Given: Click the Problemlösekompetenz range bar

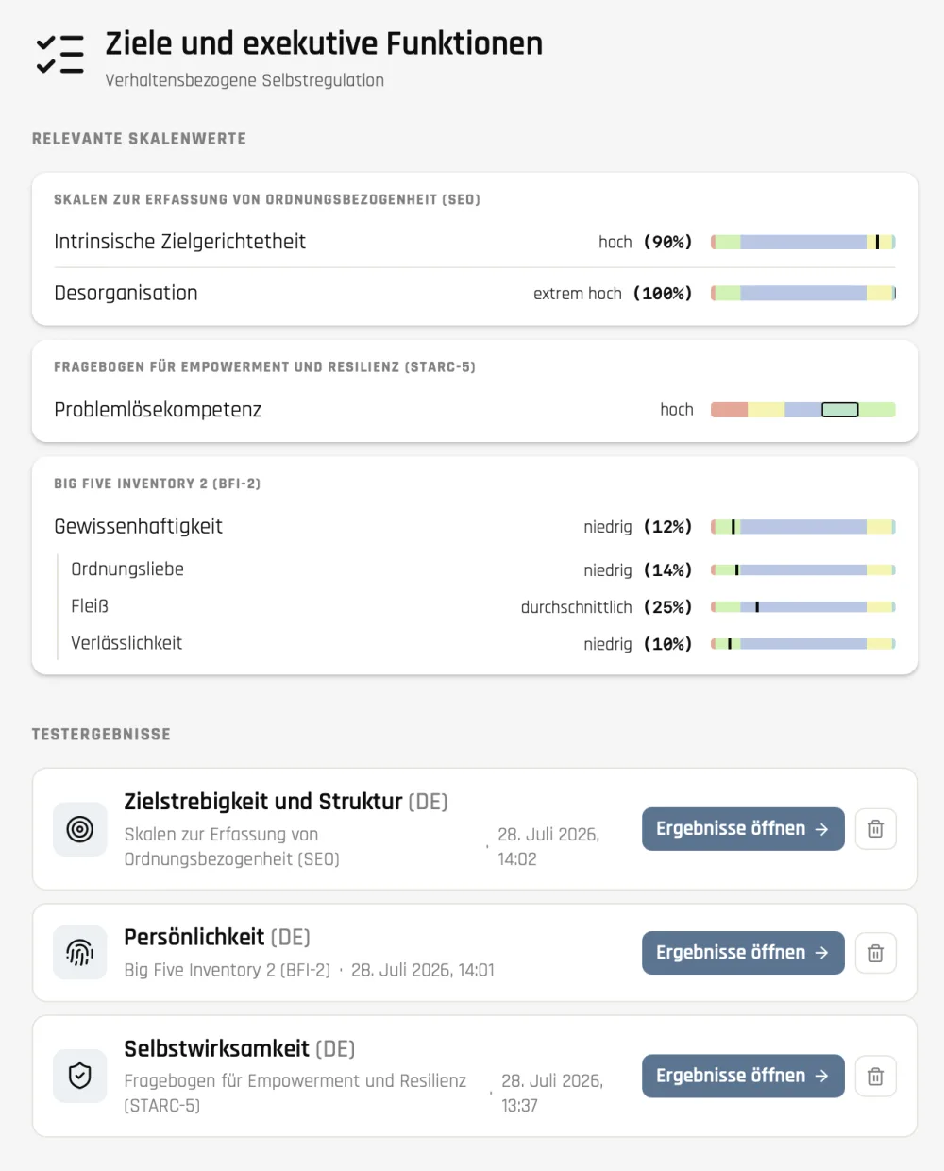Looking at the screenshot, I should pyautogui.click(x=803, y=410).
